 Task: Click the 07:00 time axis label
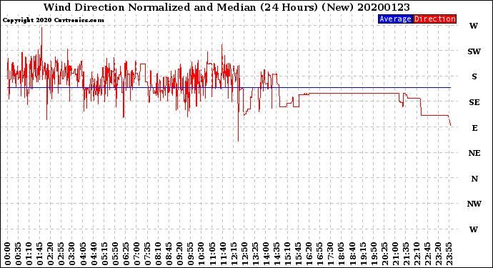tap(136, 254)
